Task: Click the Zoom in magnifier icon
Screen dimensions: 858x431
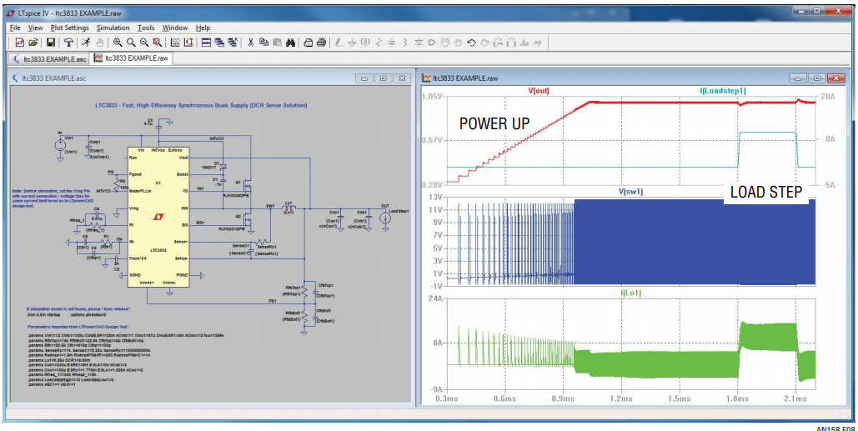Action: [x=118, y=43]
